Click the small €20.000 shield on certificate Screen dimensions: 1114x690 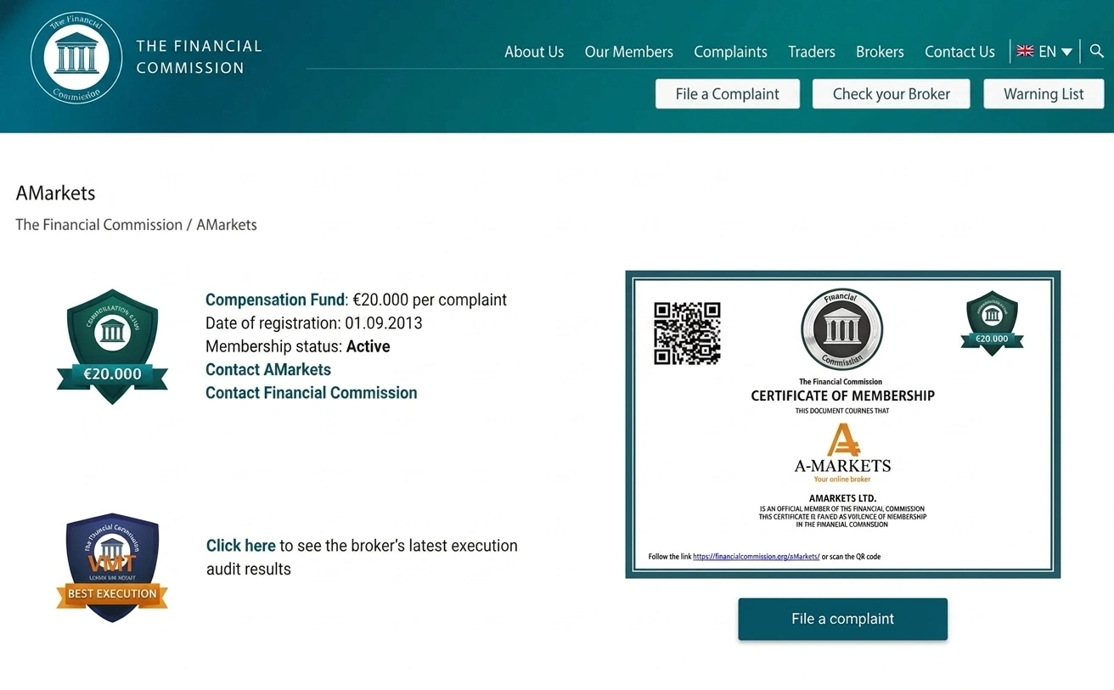pyautogui.click(x=992, y=323)
